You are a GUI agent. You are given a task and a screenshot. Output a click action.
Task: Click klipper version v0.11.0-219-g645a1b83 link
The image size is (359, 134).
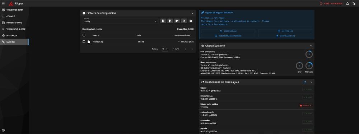(x=210, y=91)
